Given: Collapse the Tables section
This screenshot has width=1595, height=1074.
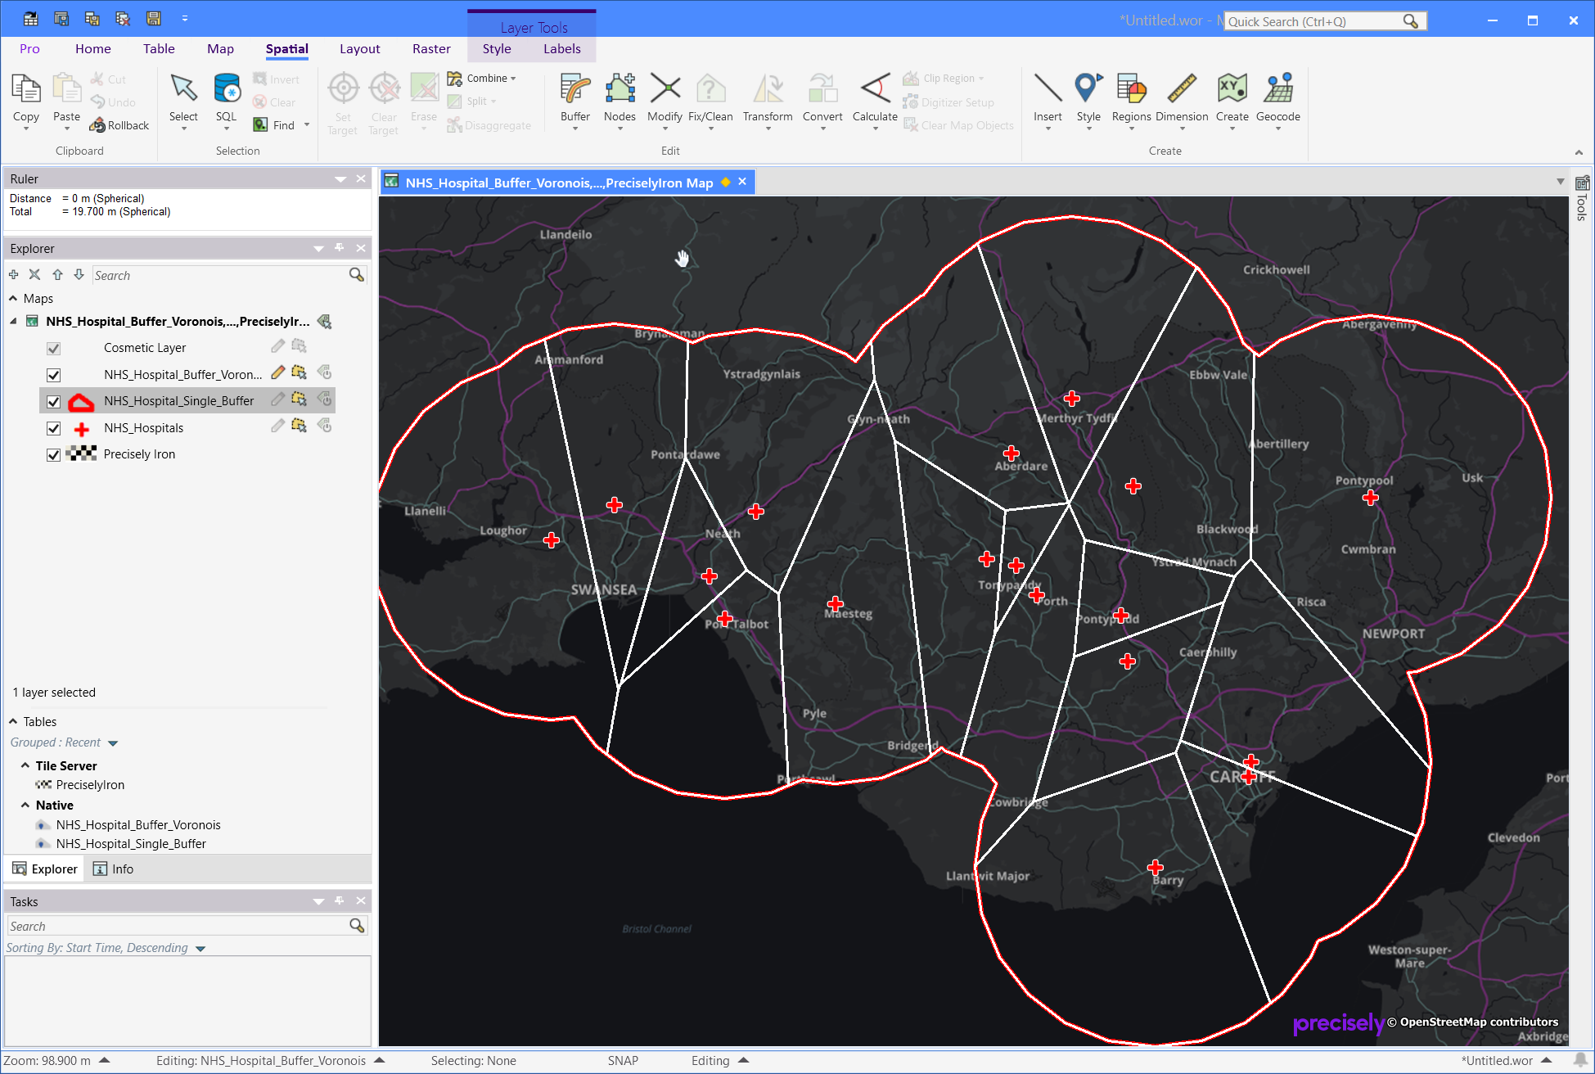Looking at the screenshot, I should coord(13,721).
